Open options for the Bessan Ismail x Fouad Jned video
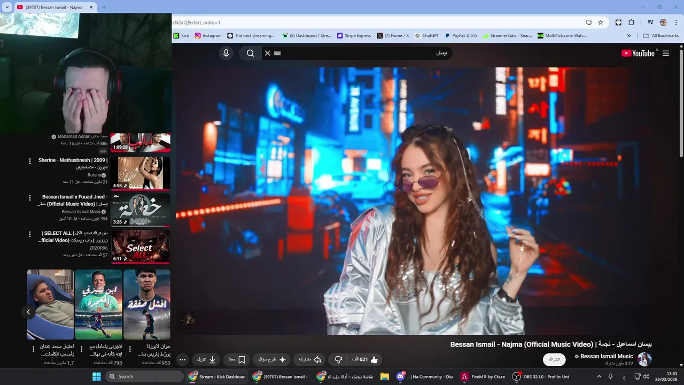684x385 pixels. click(30, 198)
